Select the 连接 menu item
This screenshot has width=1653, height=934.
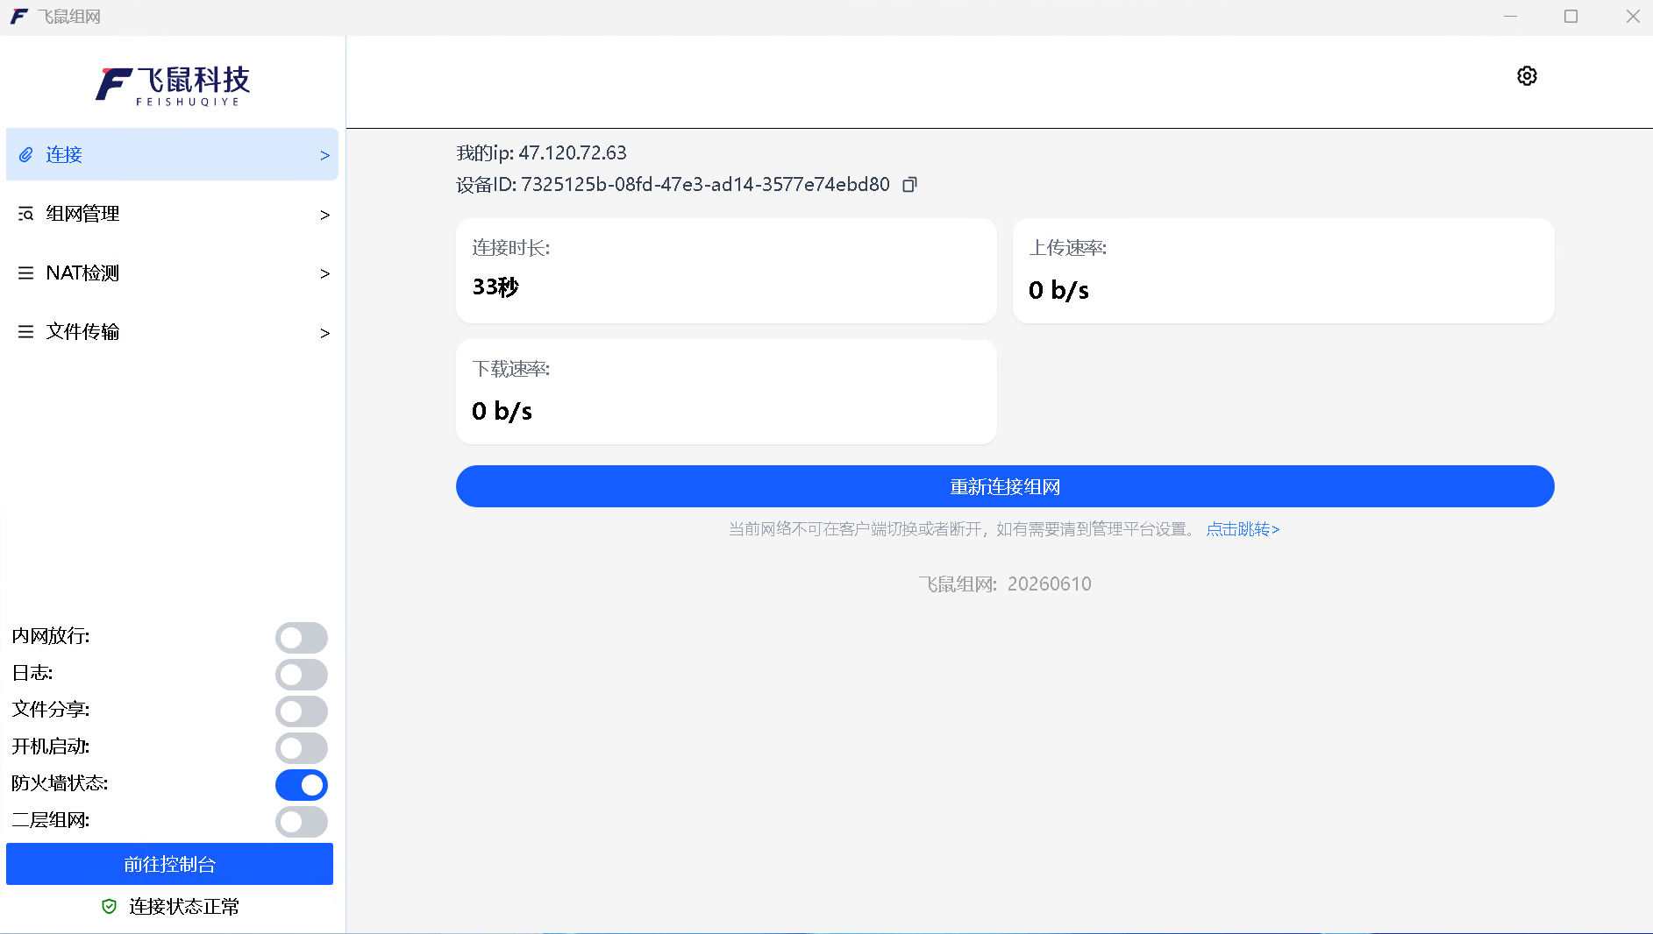pos(172,154)
